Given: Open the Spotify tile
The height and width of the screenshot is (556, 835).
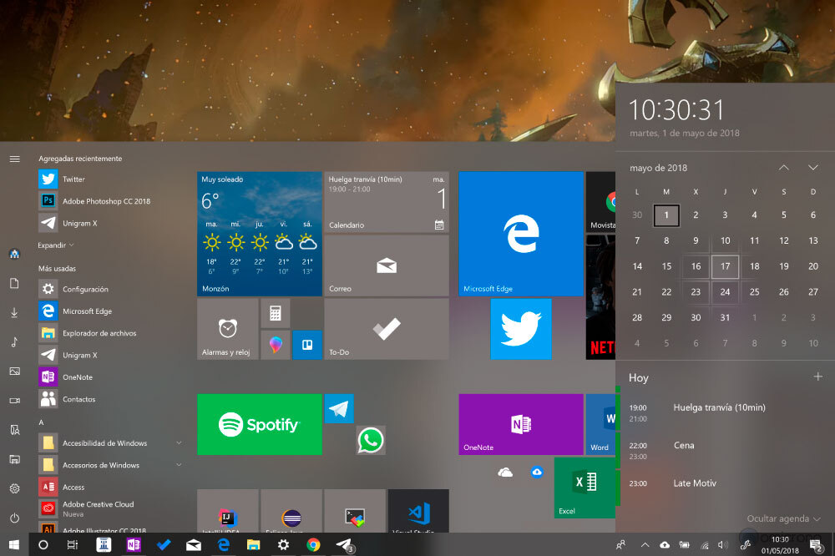Looking at the screenshot, I should pyautogui.click(x=259, y=424).
